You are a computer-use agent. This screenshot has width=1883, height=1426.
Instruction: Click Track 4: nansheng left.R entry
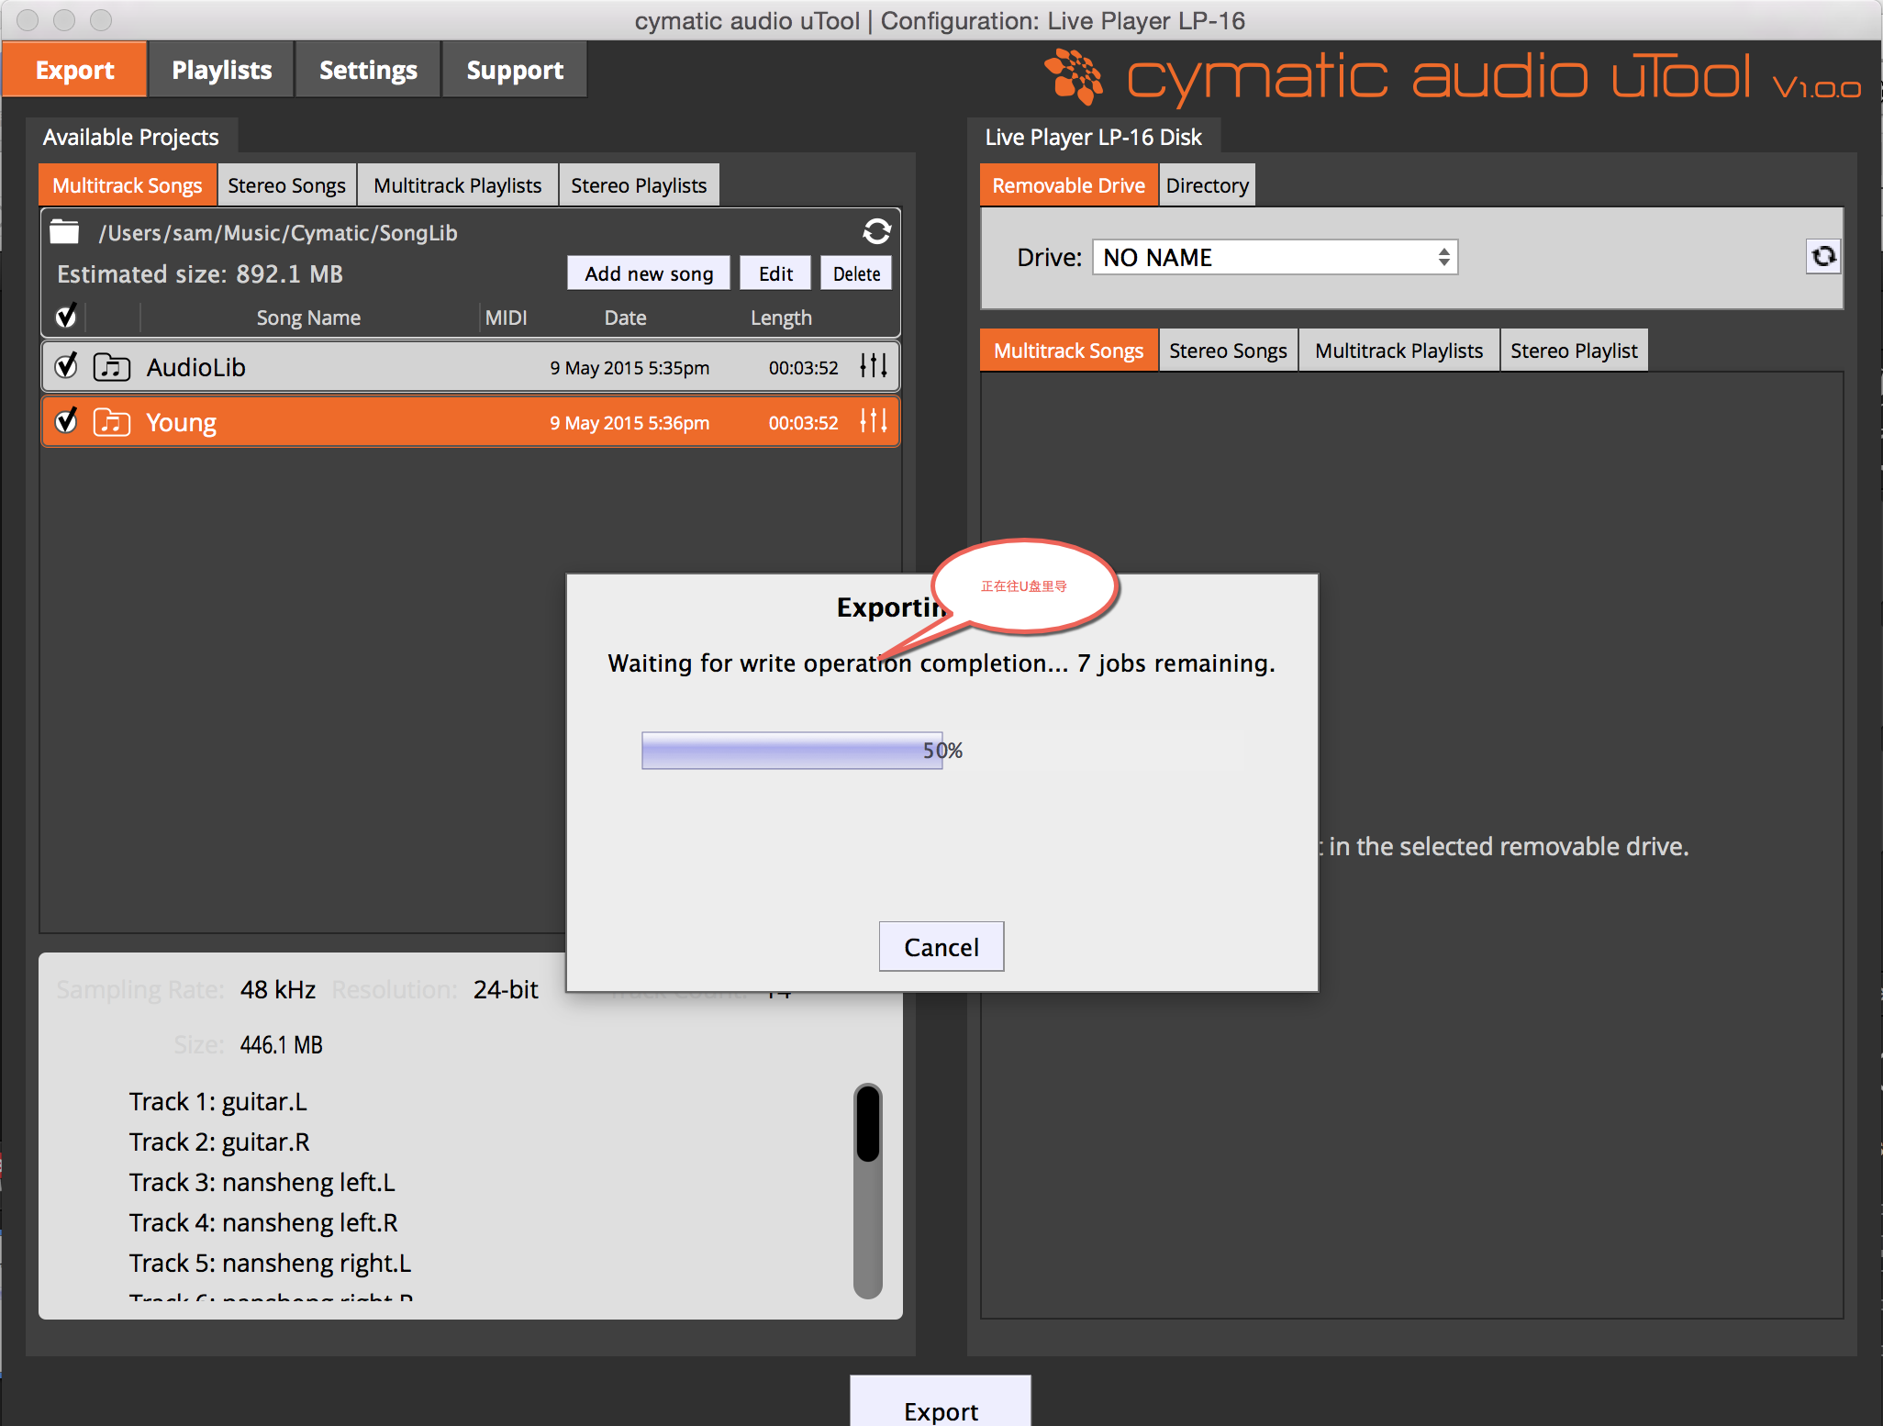(263, 1222)
